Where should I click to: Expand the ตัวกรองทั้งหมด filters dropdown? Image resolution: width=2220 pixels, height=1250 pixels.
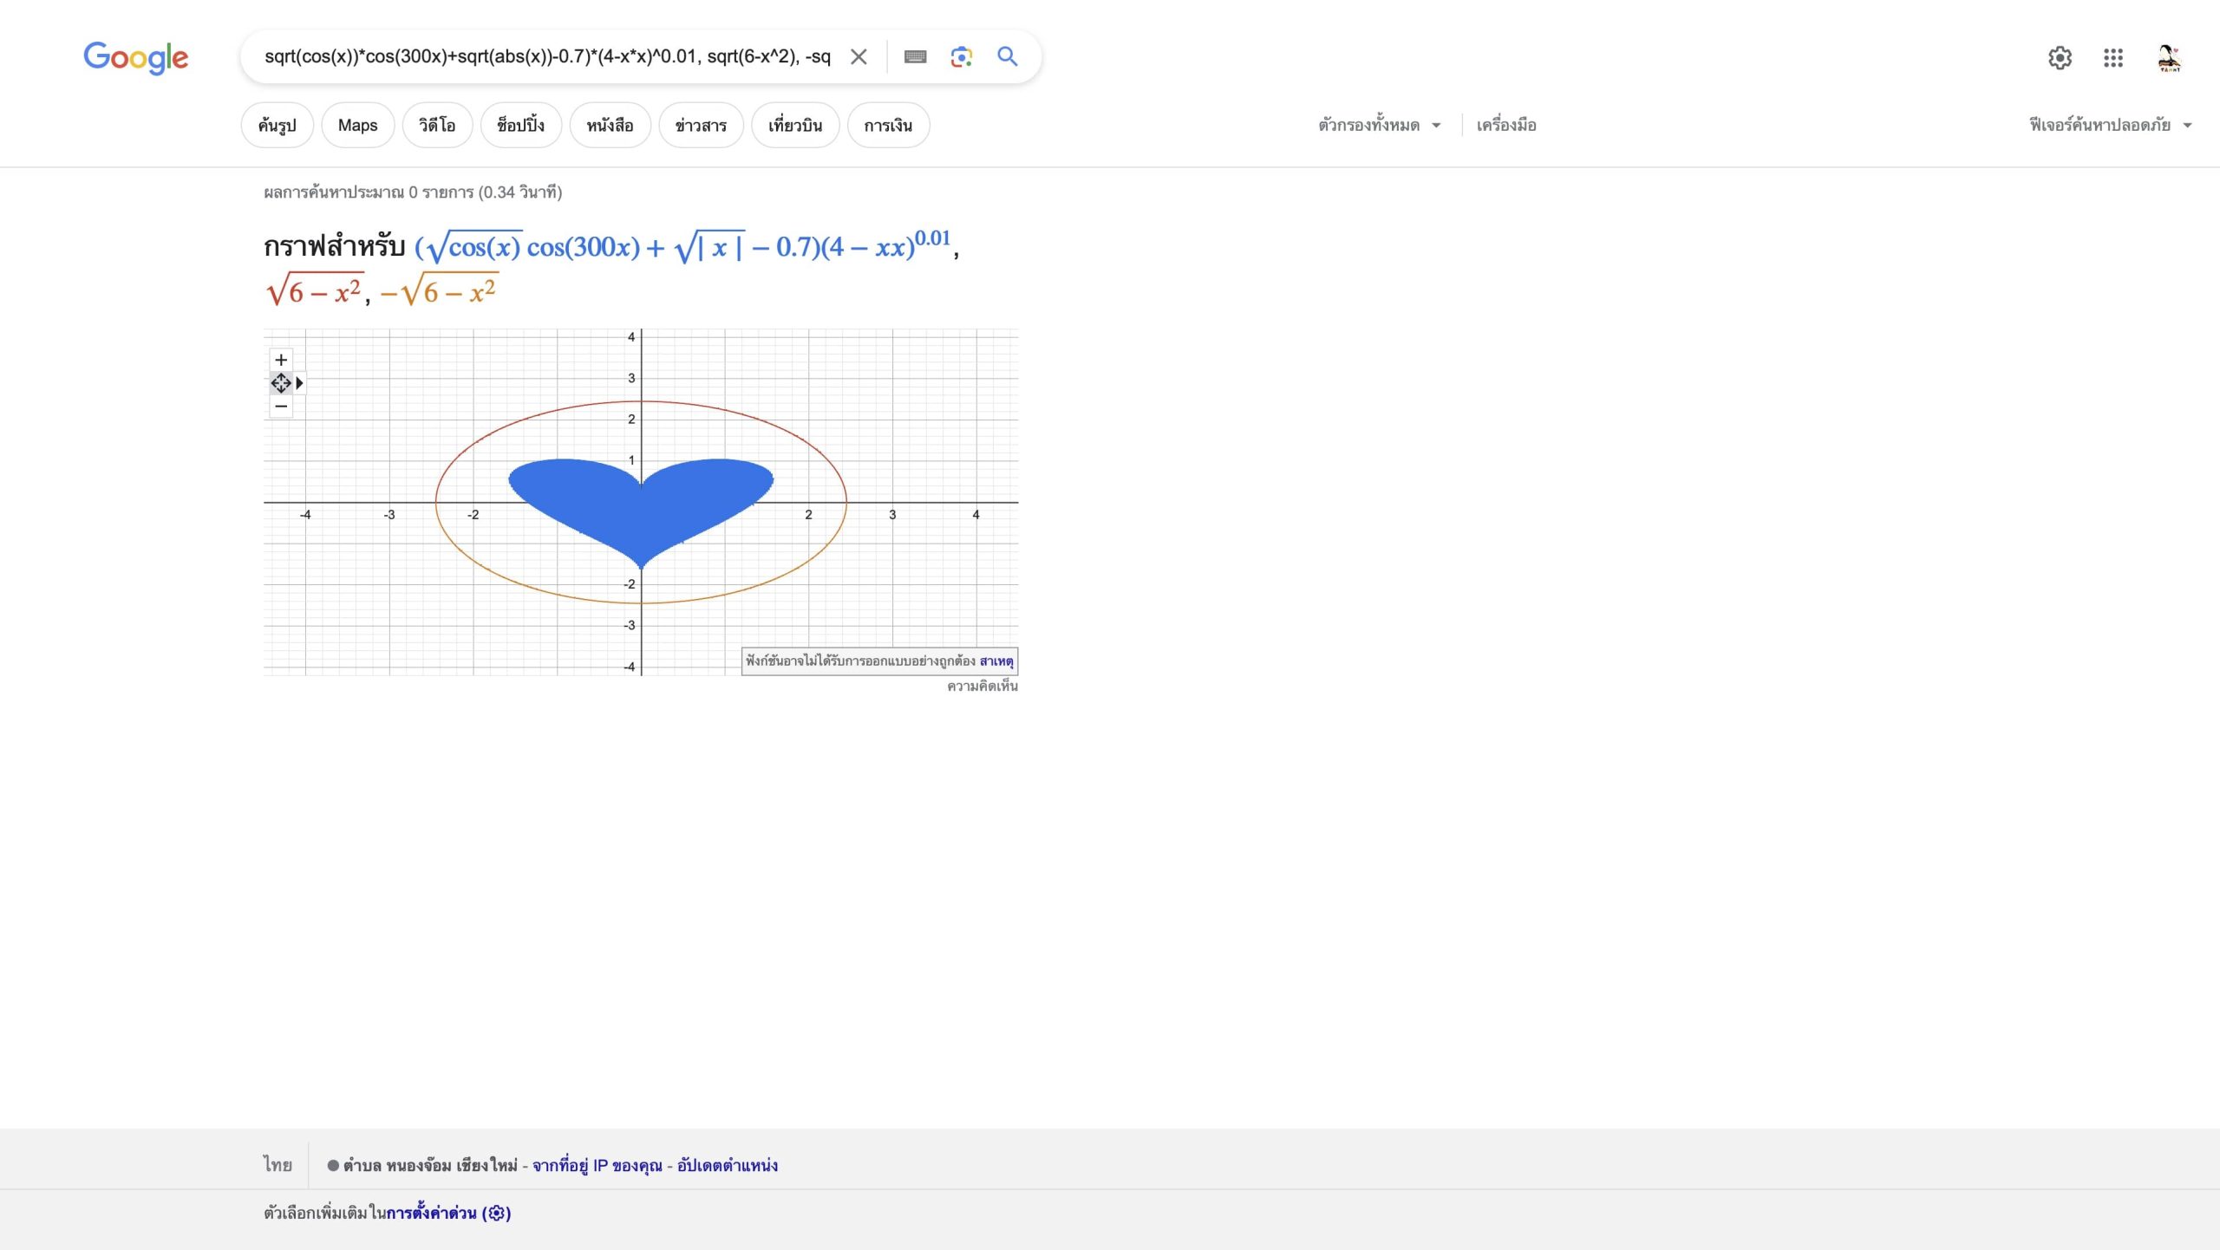[x=1379, y=126]
